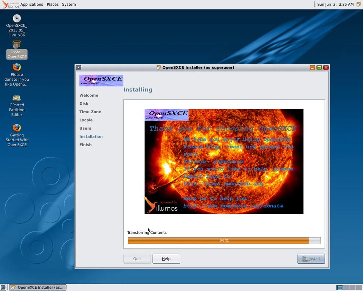
Task: Click the Installing heading
Action: (x=138, y=89)
